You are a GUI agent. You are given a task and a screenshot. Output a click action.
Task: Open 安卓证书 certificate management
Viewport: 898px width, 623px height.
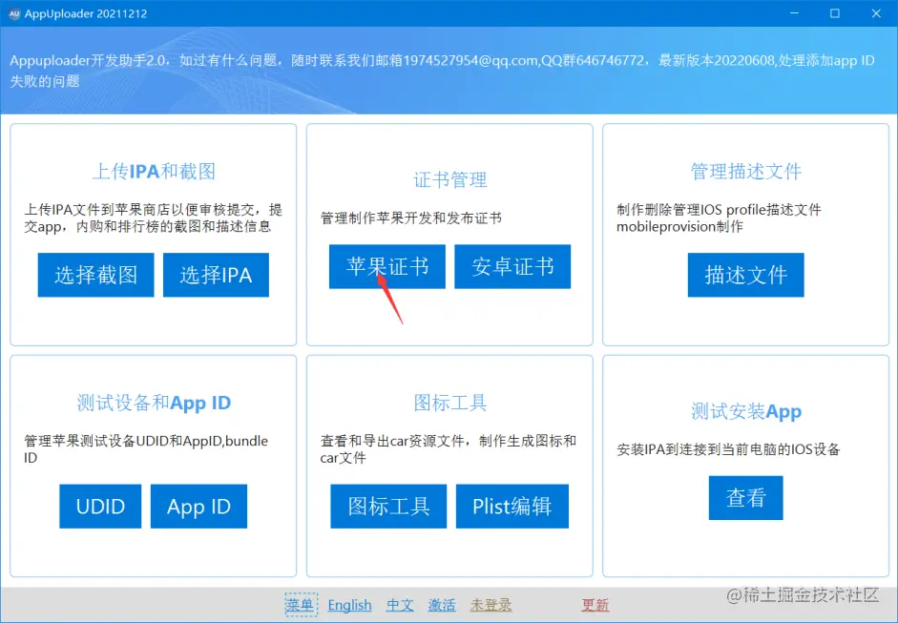pyautogui.click(x=512, y=266)
